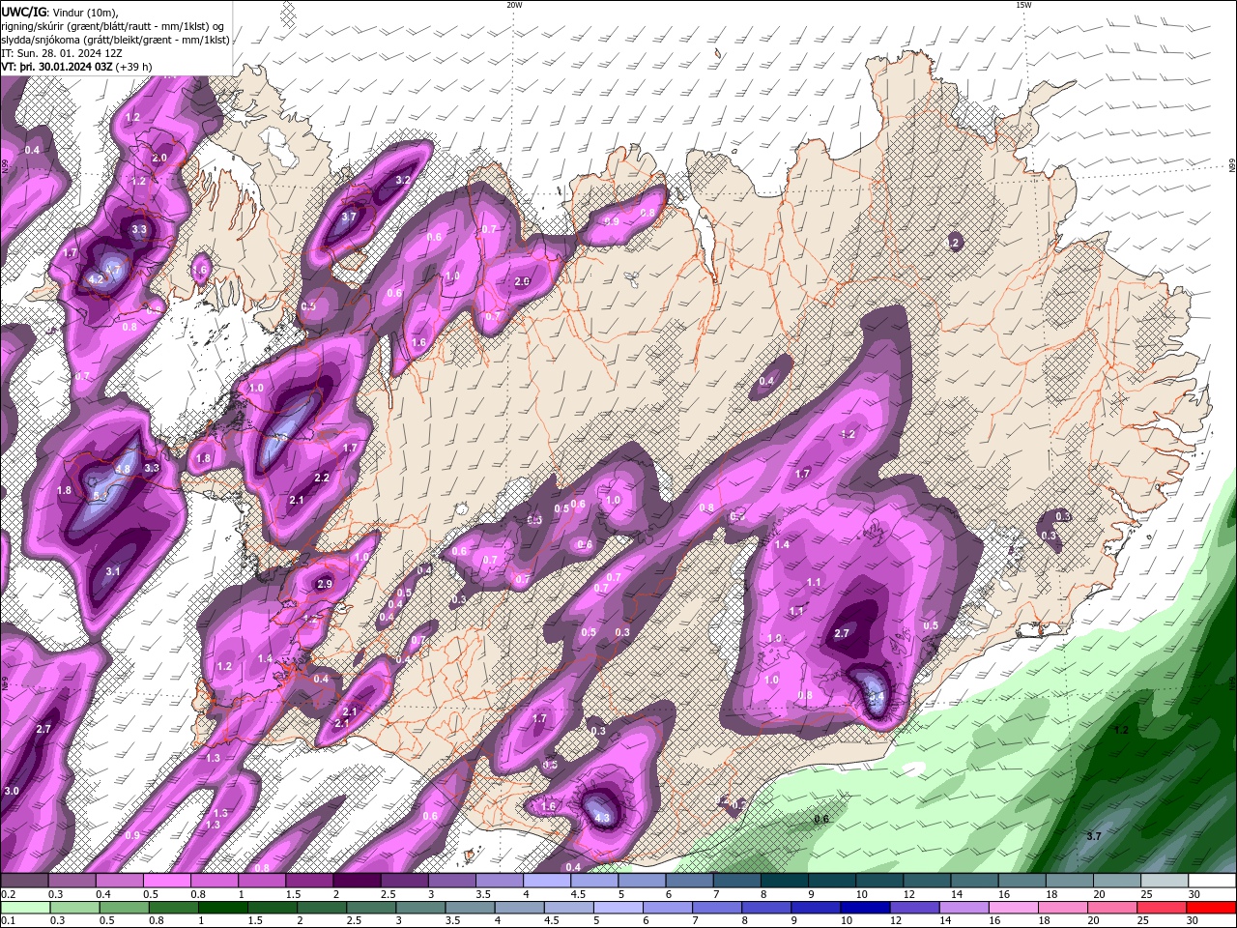Click the red swatch ending the lower rain scale
The width and height of the screenshot is (1237, 928).
[x=1212, y=908]
